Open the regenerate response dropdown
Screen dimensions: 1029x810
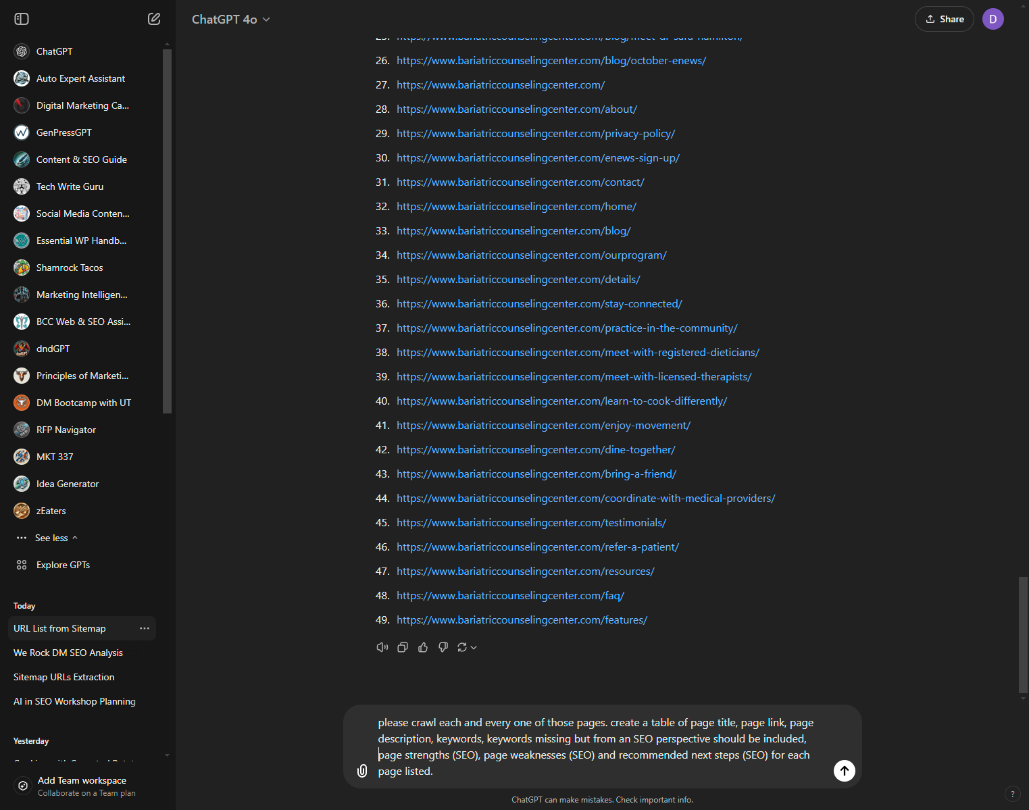pyautogui.click(x=467, y=647)
